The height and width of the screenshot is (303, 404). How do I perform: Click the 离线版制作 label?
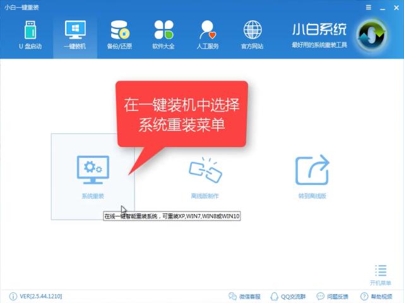(x=205, y=196)
